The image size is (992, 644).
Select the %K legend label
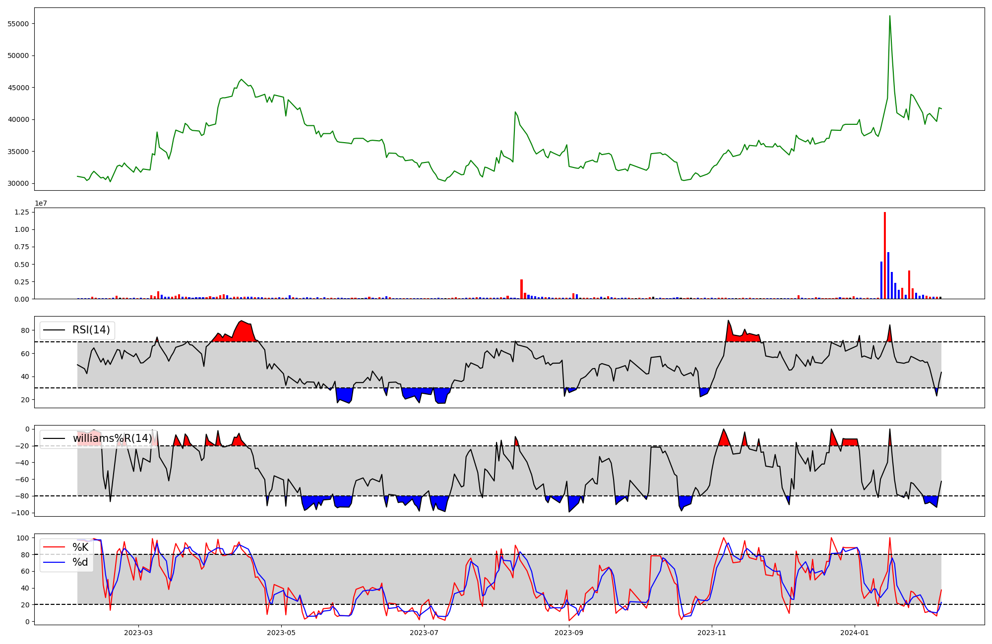80,547
